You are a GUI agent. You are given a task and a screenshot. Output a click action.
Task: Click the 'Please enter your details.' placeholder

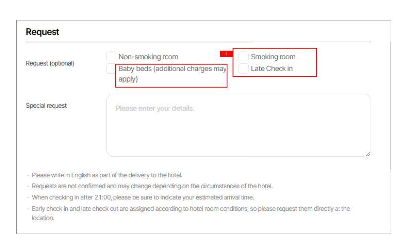[155, 108]
